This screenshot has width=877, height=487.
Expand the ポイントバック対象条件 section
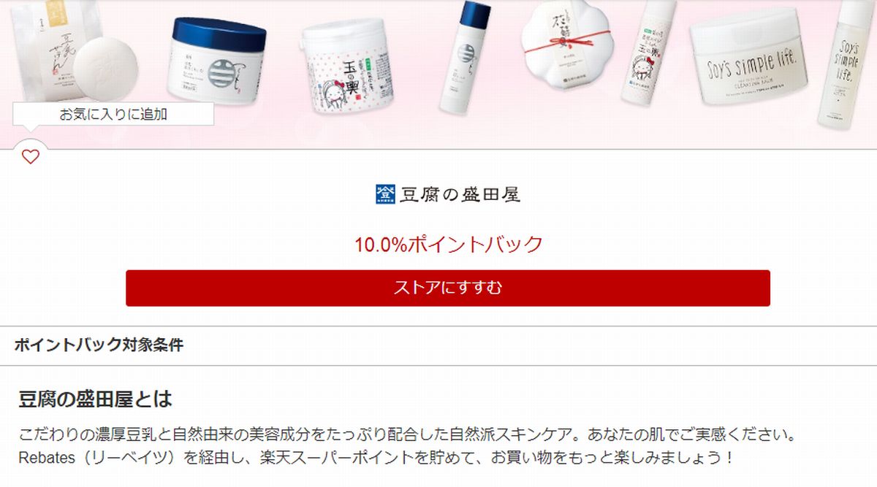438,346
